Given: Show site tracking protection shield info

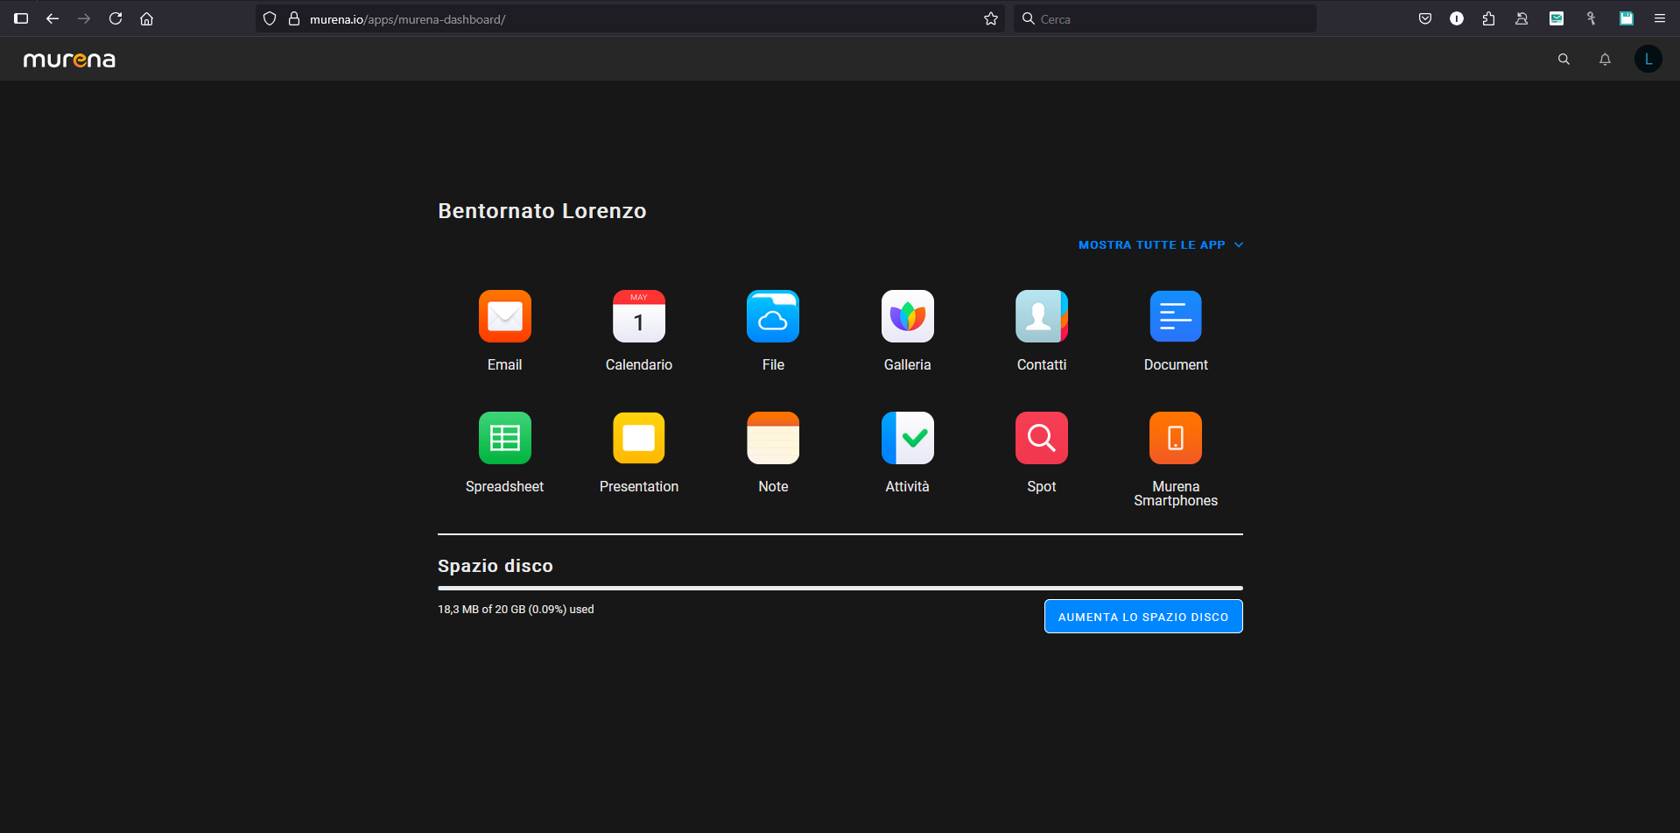Looking at the screenshot, I should click(270, 18).
